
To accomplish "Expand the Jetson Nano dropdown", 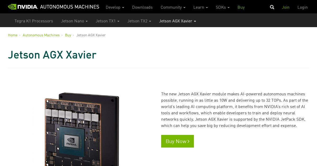I will 74,21.
